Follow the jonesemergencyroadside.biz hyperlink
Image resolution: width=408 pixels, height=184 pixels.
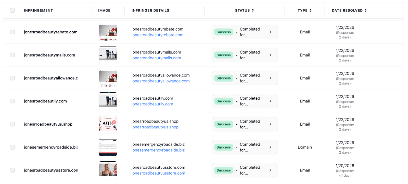click(x=158, y=150)
